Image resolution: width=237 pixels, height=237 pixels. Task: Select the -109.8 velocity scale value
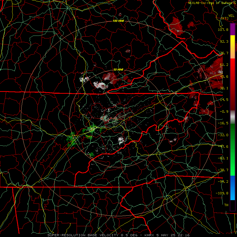pyautogui.click(x=222, y=193)
